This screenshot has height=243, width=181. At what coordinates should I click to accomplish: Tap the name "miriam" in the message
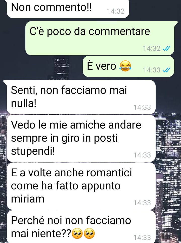click(x=28, y=199)
